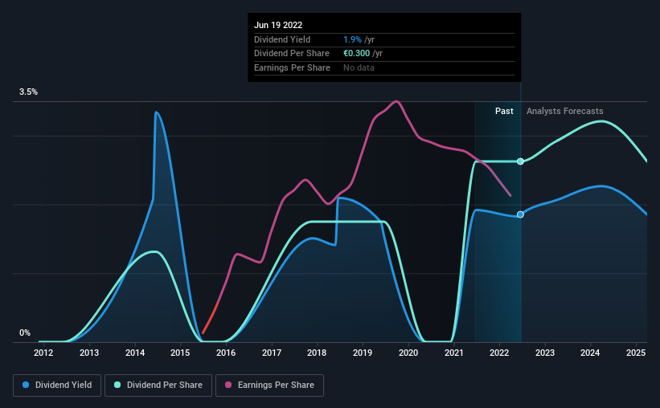Toggle the Dividend Per Share legend button
Image resolution: width=660 pixels, height=408 pixels.
158,386
